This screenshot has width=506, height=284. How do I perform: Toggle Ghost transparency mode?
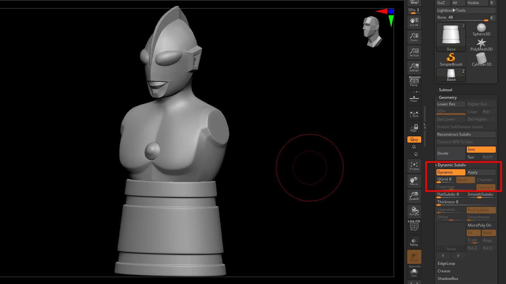tap(414, 257)
